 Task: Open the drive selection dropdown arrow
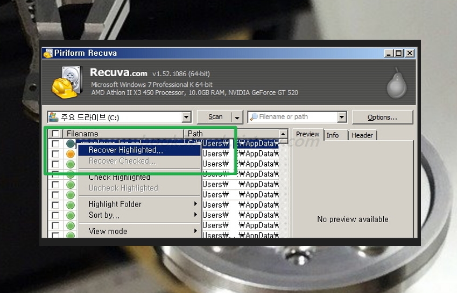tap(186, 117)
